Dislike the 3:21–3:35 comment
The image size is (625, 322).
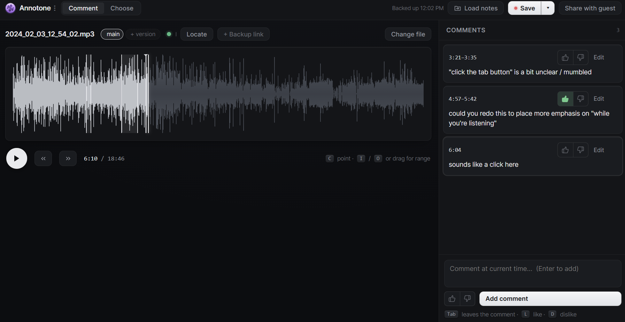(580, 57)
